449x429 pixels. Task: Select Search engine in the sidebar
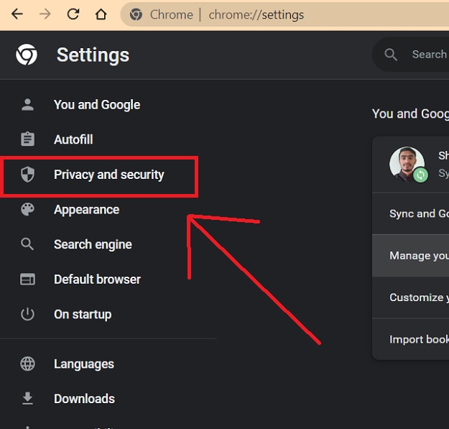pyautogui.click(x=93, y=244)
